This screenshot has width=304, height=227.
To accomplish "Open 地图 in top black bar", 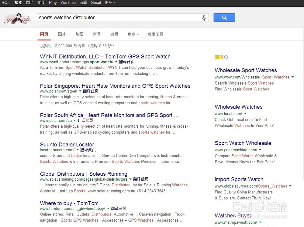I will point(41,2).
